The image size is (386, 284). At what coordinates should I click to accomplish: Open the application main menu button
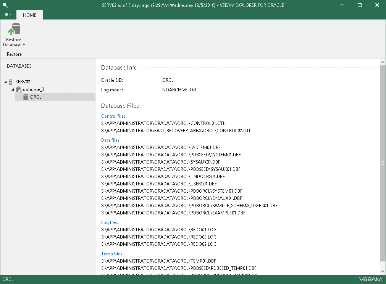point(8,15)
